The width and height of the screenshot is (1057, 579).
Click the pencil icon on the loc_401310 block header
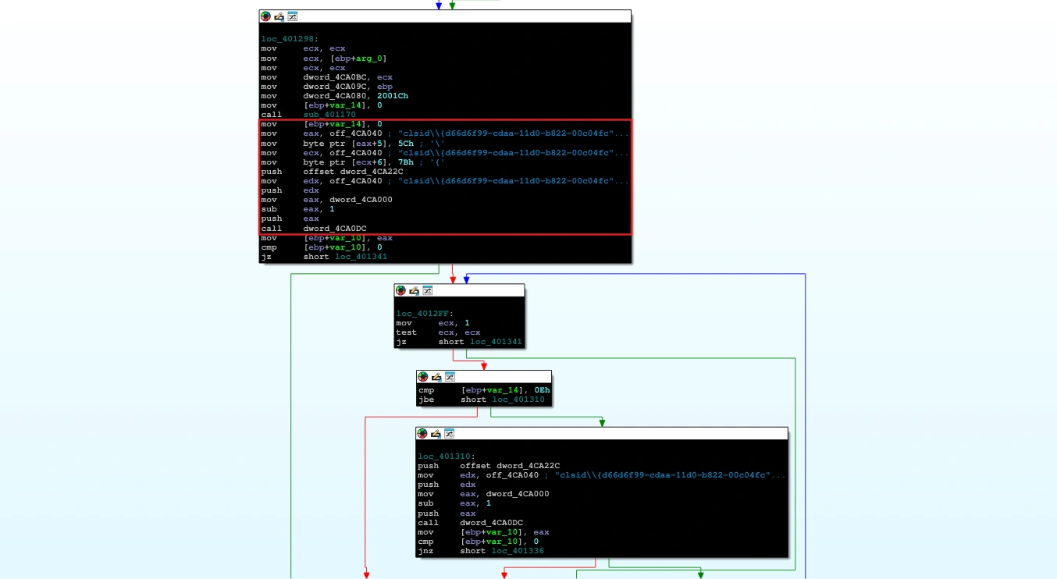click(435, 433)
